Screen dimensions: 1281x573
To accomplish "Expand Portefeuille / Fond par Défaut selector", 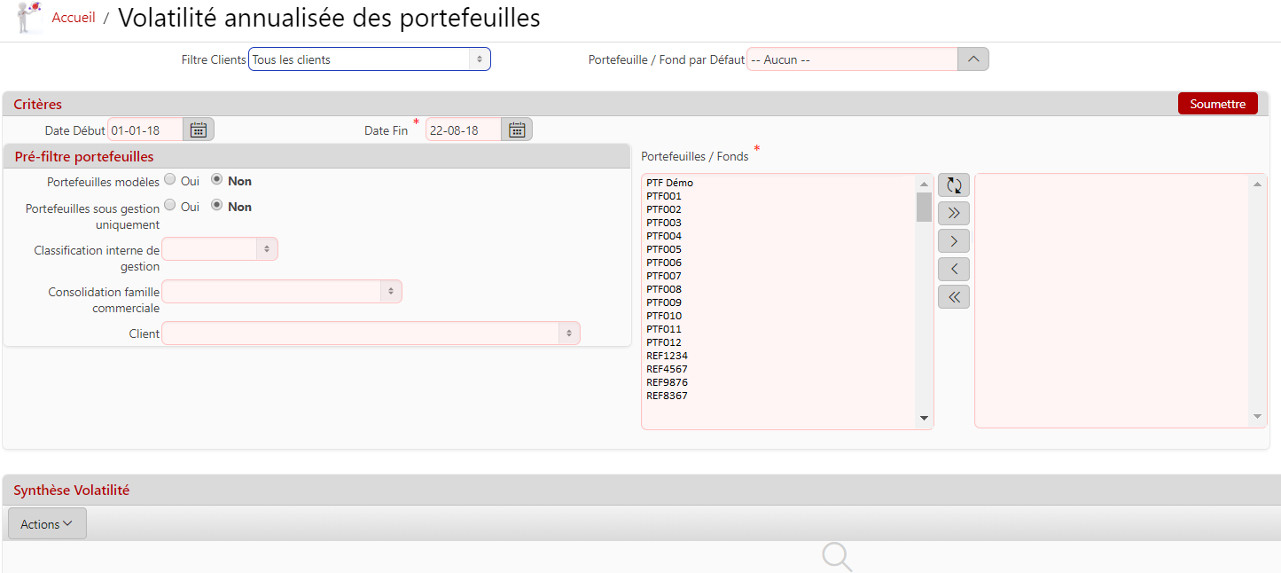I will pos(972,59).
